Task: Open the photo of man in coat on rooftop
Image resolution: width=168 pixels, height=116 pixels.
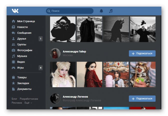Action: click(90, 29)
